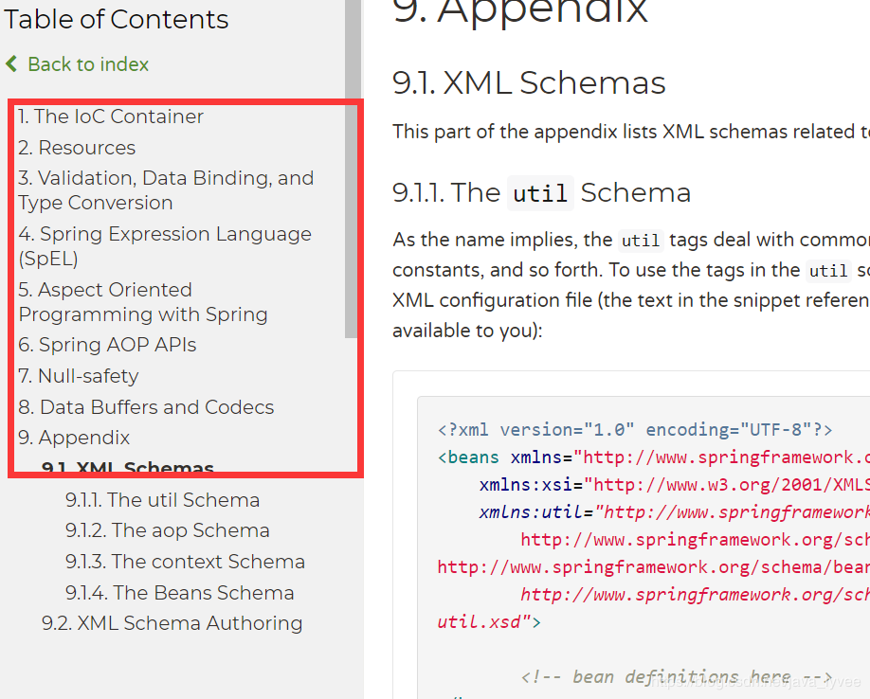Image resolution: width=870 pixels, height=699 pixels.
Task: Open 9.1.3. The context Schema
Action: point(185,562)
